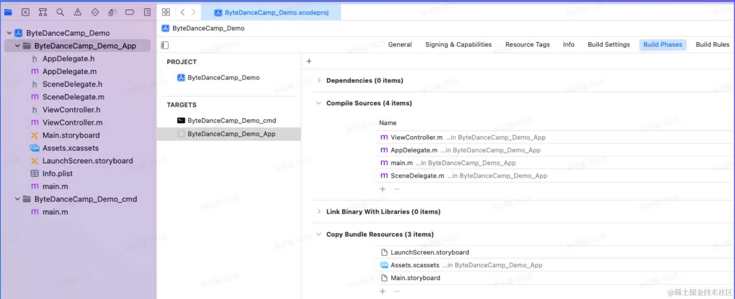The height and width of the screenshot is (299, 735).
Task: Open Signing & Capabilities tab
Action: point(458,44)
